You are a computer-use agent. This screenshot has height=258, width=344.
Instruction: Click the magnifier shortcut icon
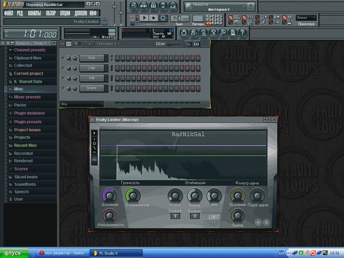(223, 33)
